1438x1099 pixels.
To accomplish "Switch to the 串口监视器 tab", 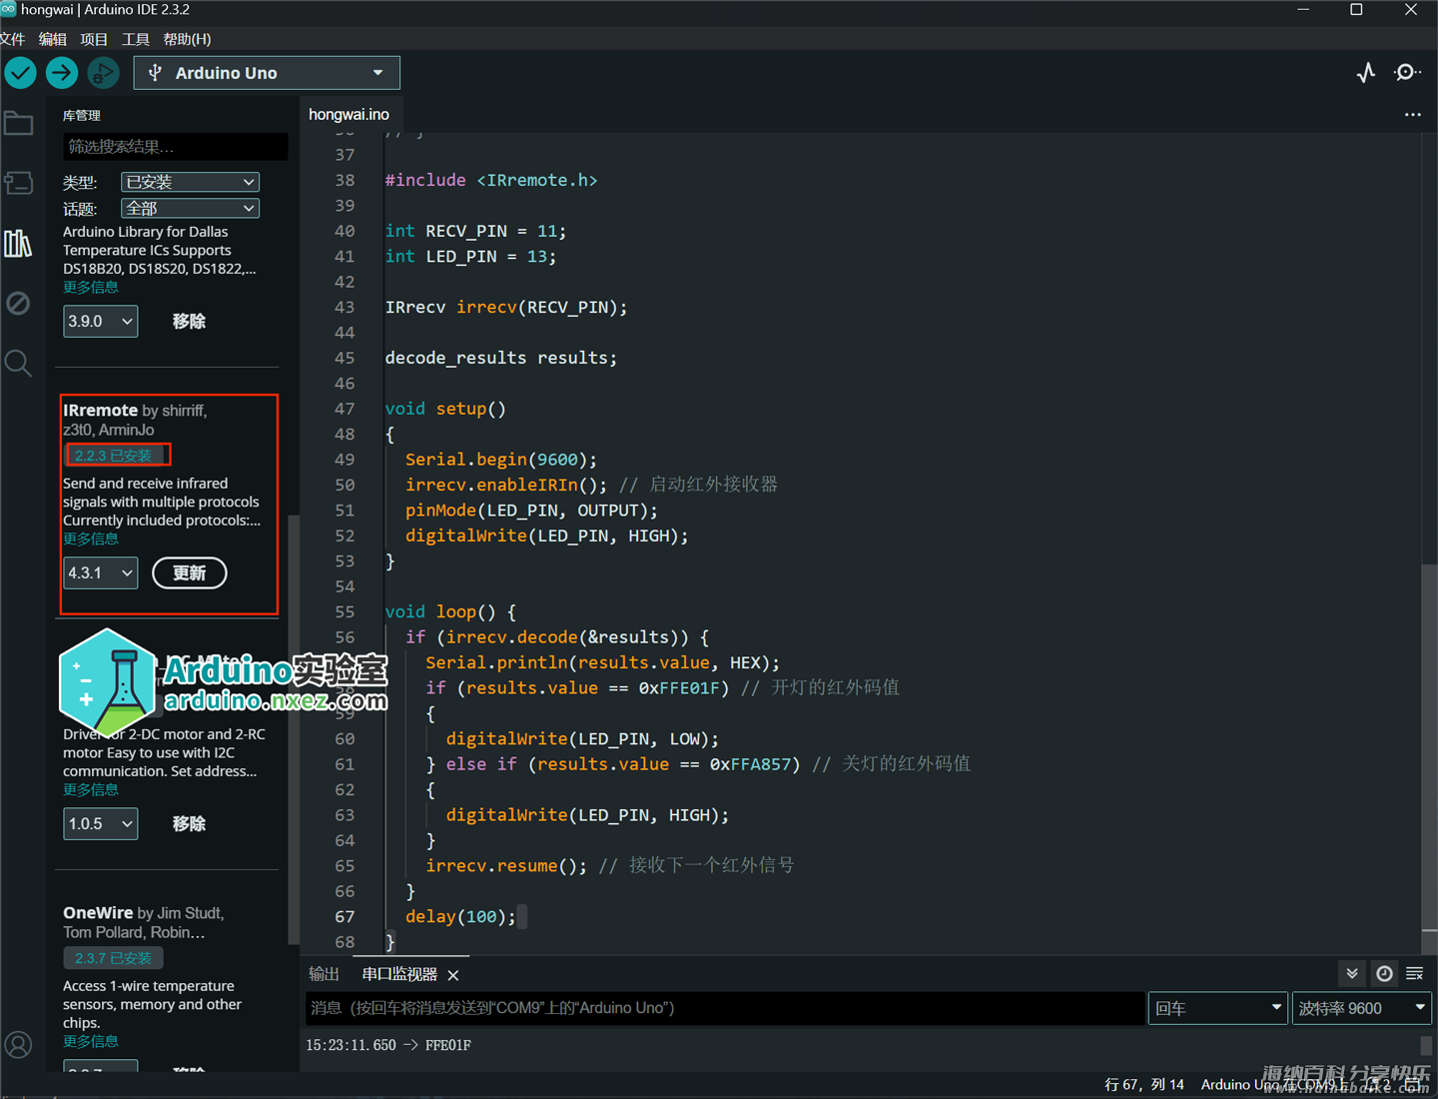I will coord(399,974).
